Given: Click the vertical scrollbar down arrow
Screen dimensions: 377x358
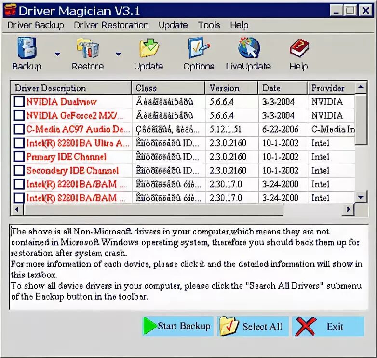Looking at the screenshot, I should (x=361, y=197).
